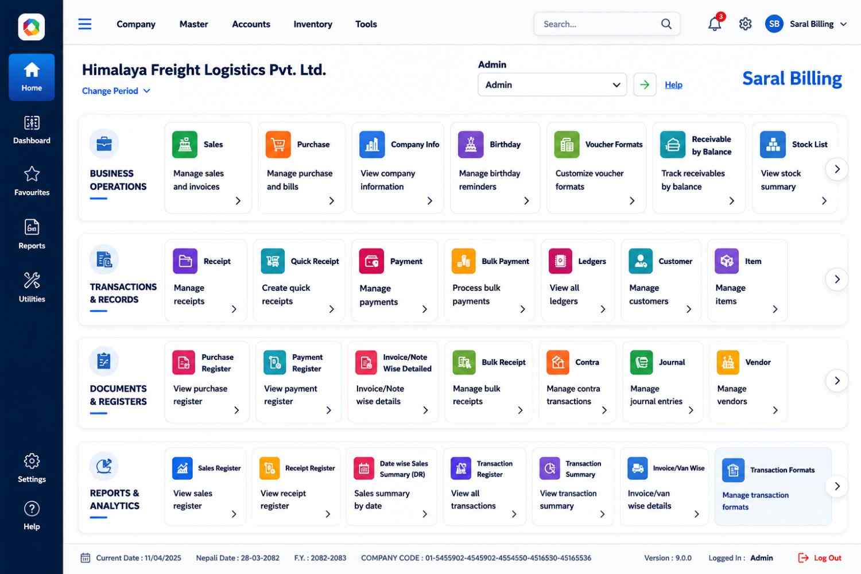
Task: Open Favourites in the sidebar
Action: pyautogui.click(x=32, y=181)
